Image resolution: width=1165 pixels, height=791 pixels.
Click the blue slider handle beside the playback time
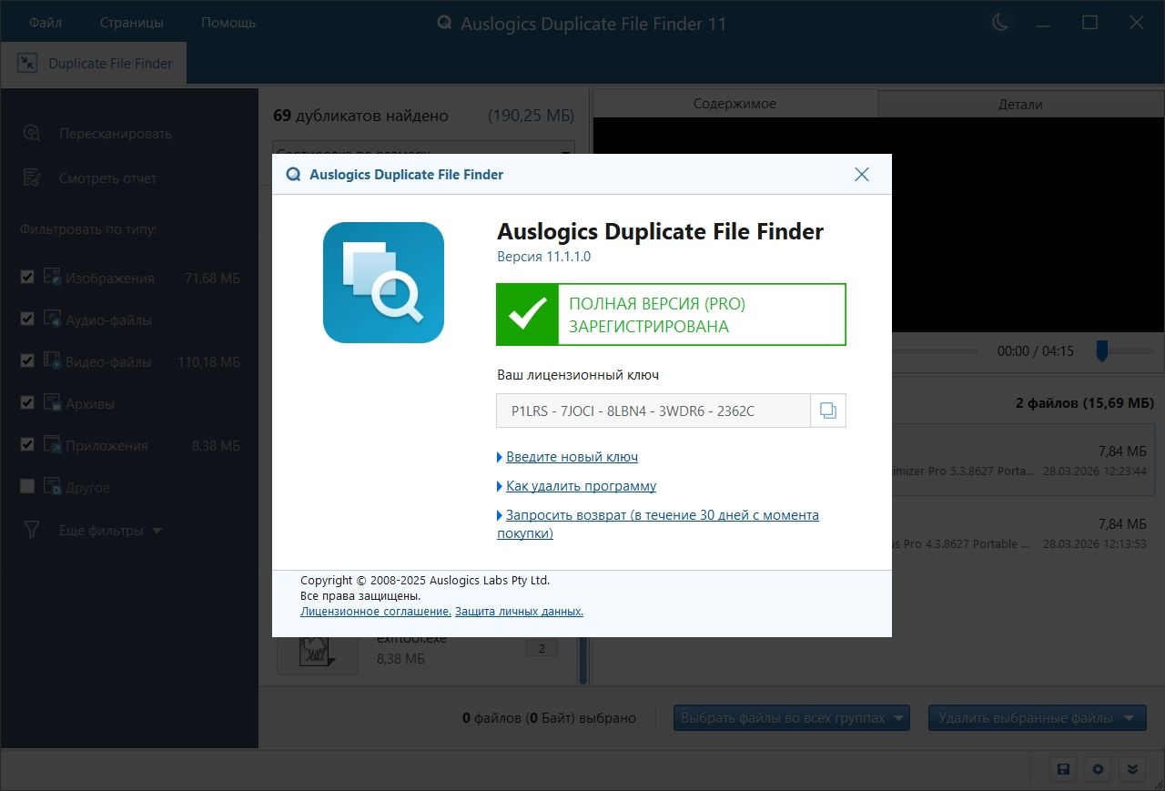point(1102,350)
